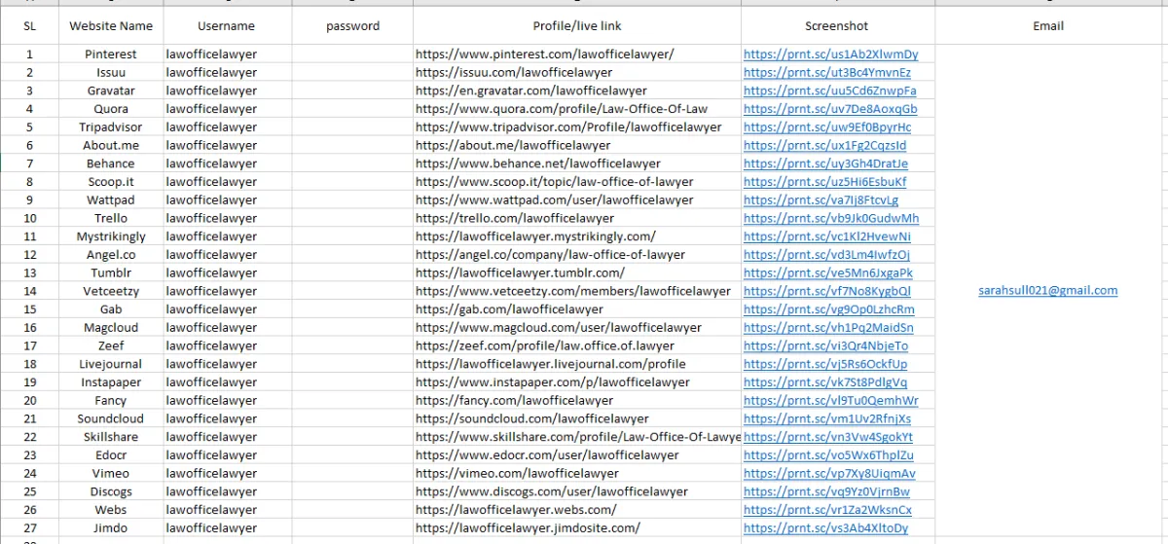Select the https://issuu.com/lawofficelawyer cell
This screenshot has height=544, width=1168.
(577, 72)
